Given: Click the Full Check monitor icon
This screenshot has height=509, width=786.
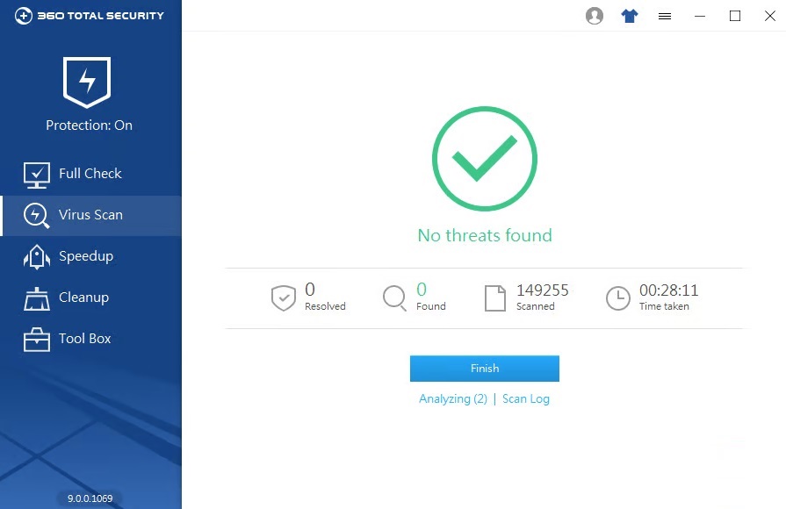Looking at the screenshot, I should 36,175.
